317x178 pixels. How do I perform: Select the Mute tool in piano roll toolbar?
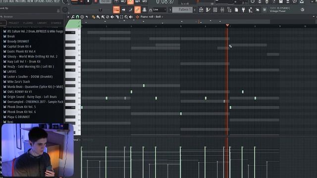pyautogui.click(x=112, y=17)
